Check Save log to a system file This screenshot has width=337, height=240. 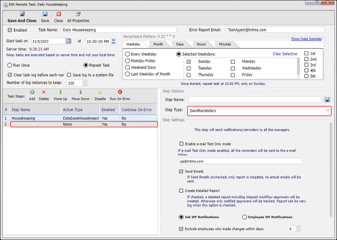click(69, 75)
